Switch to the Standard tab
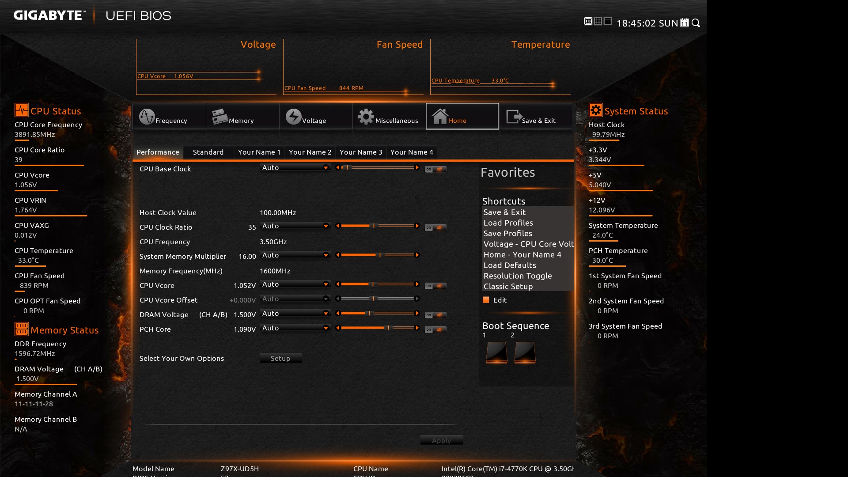 [208, 152]
